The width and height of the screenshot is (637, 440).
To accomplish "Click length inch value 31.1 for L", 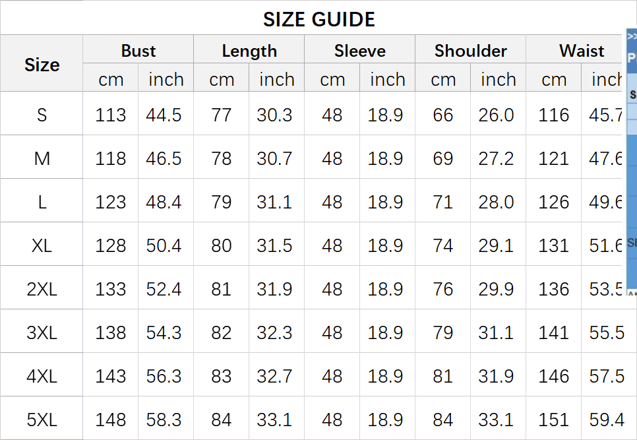I will point(274,202).
